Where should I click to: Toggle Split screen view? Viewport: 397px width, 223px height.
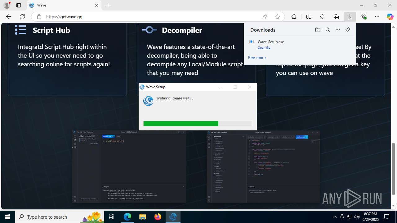[309, 17]
